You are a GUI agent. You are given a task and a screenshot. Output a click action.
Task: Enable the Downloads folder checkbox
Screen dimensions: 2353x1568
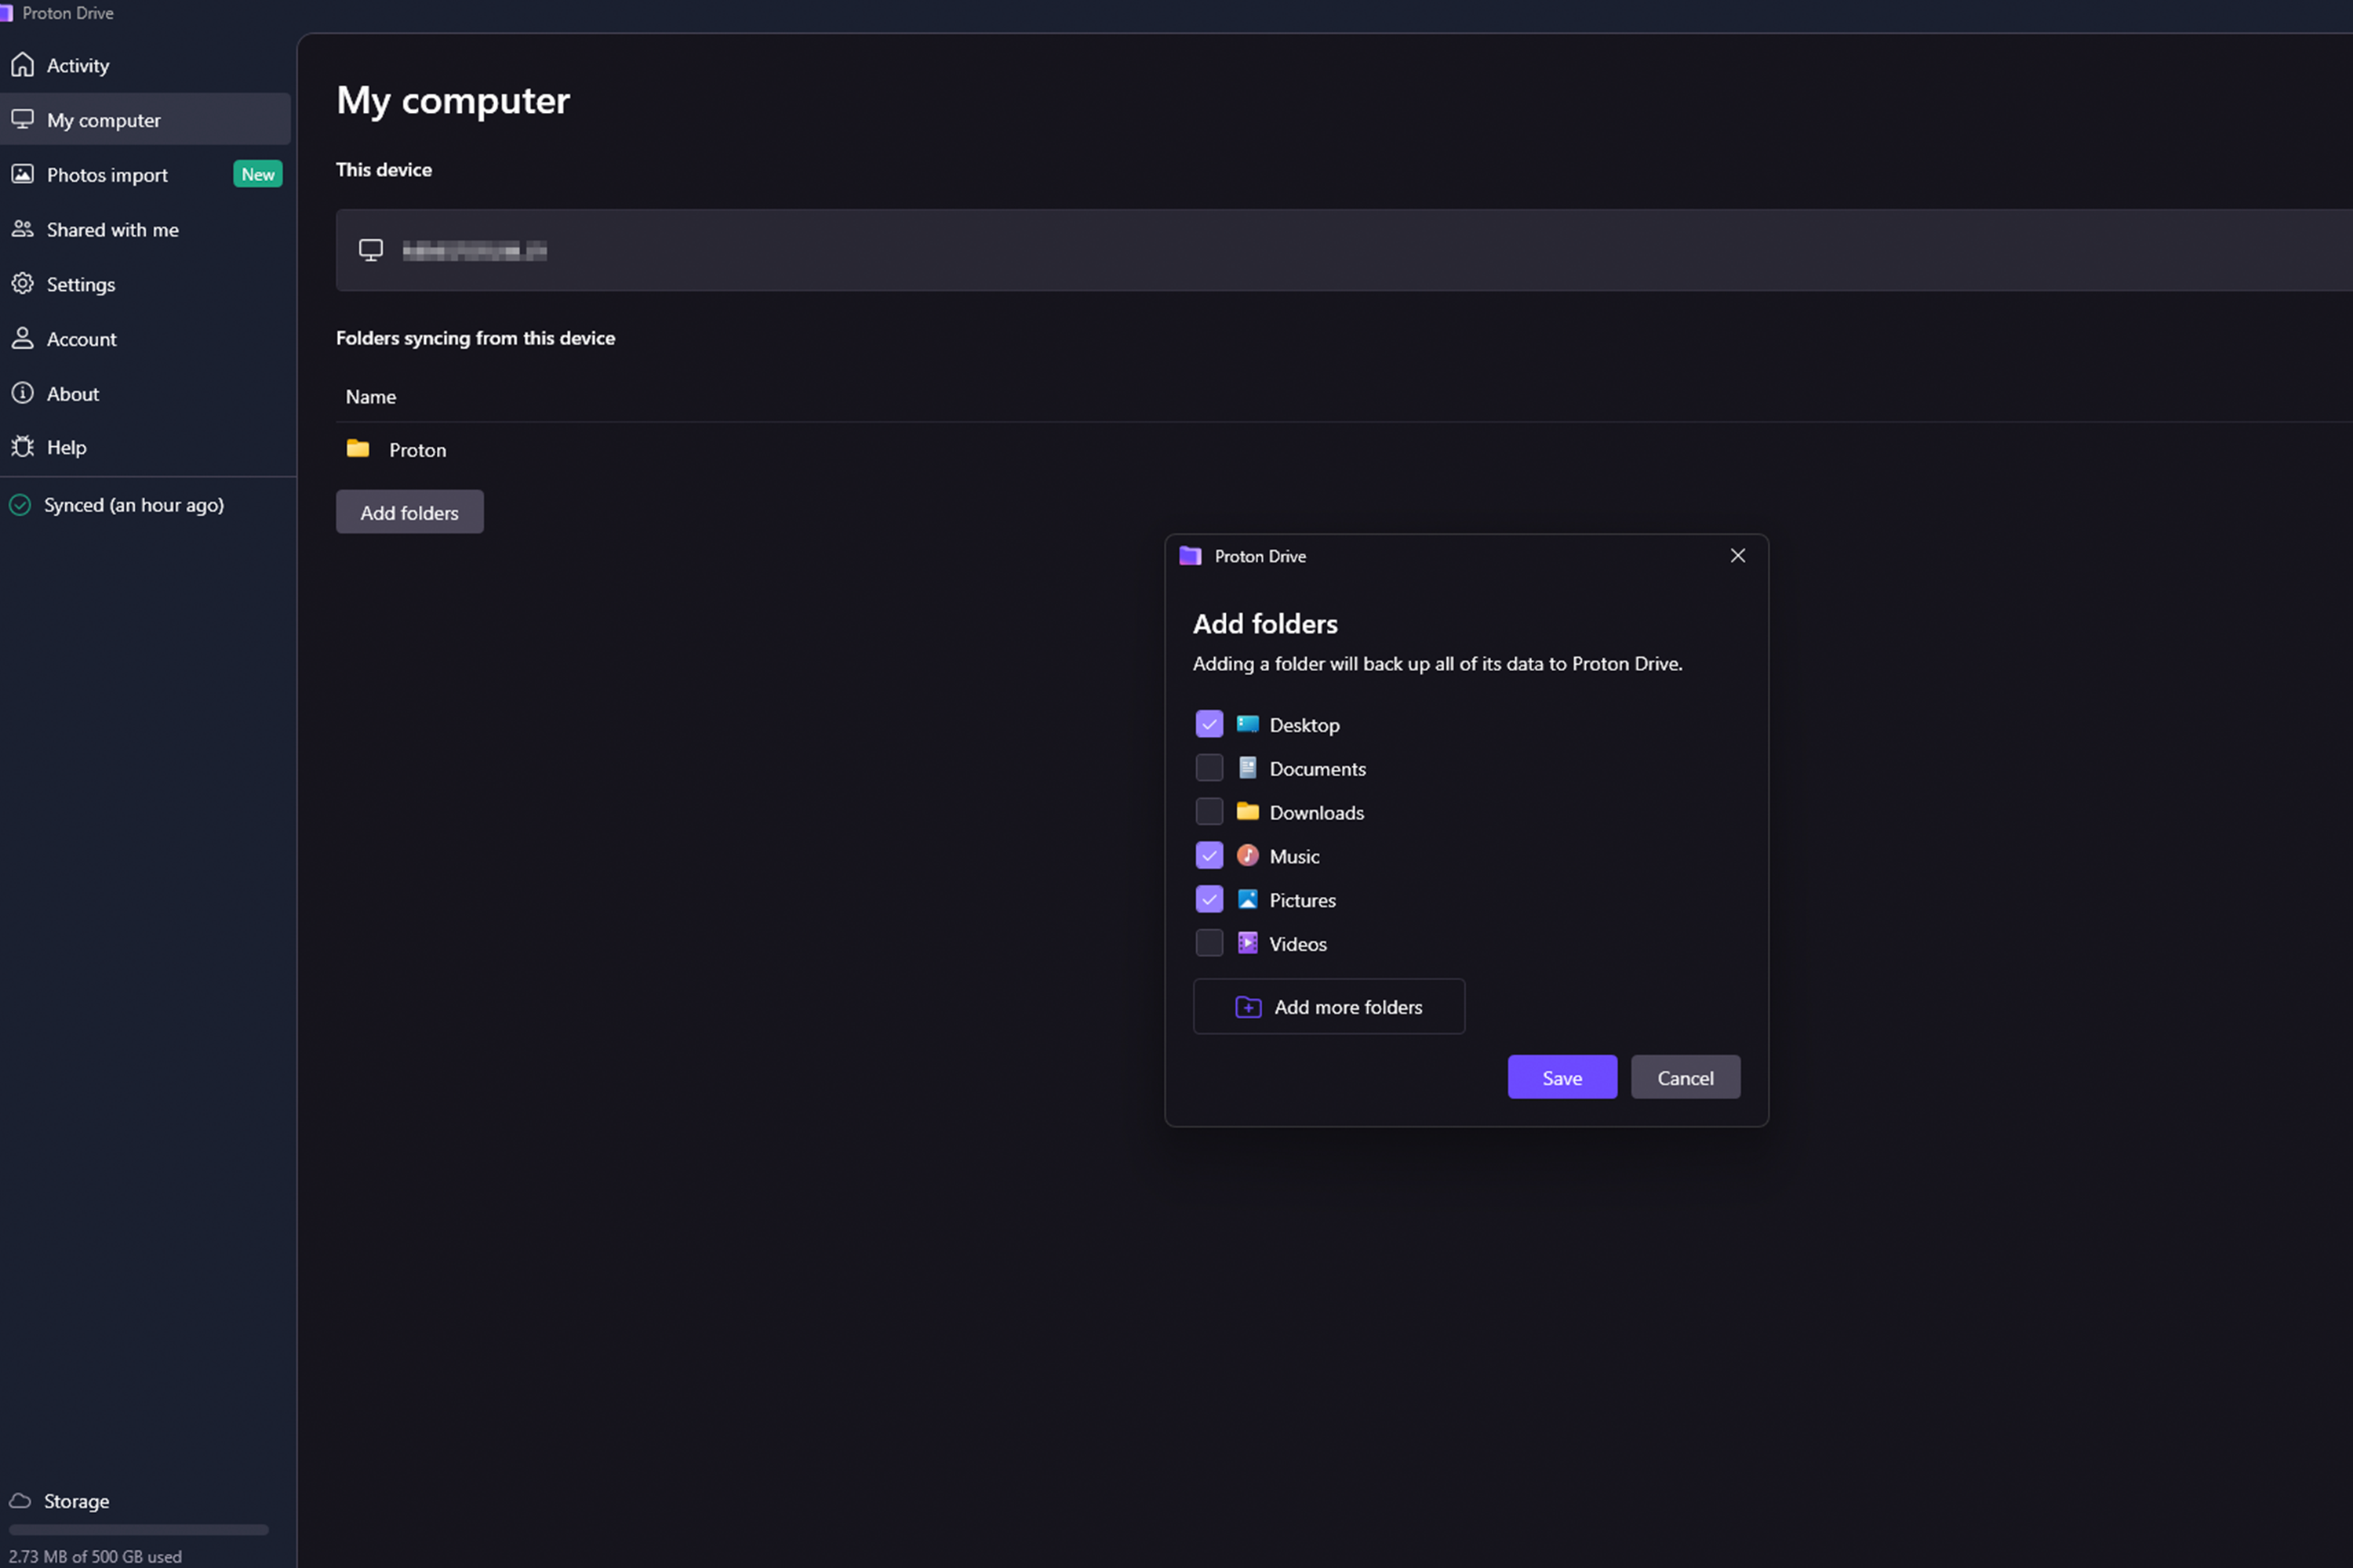pos(1209,812)
